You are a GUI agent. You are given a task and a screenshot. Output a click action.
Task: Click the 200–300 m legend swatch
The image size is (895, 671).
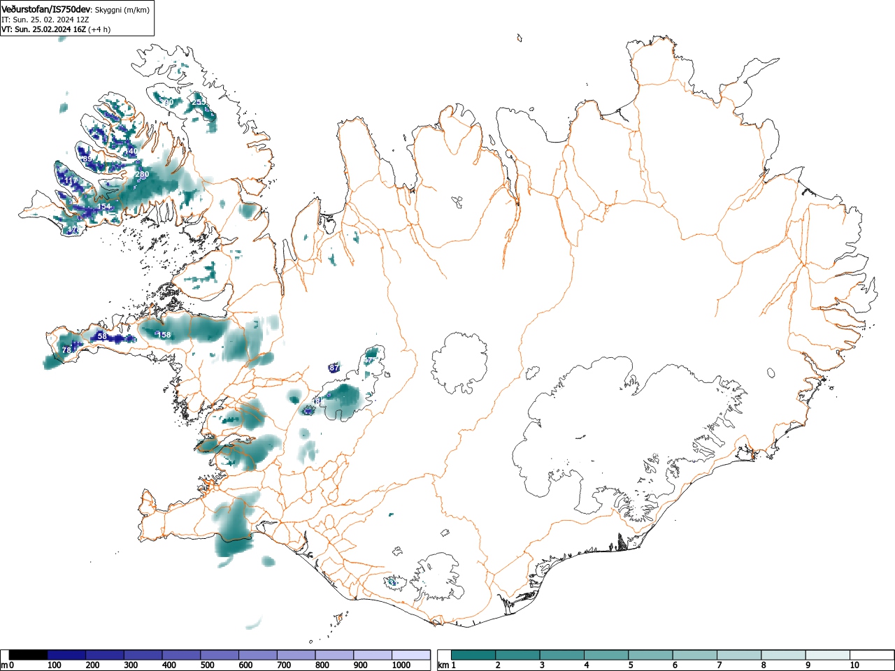coord(106,655)
